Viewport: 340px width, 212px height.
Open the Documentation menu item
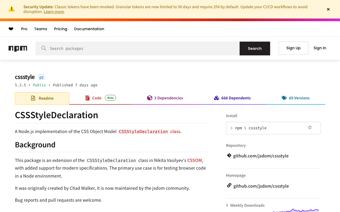pos(89,29)
